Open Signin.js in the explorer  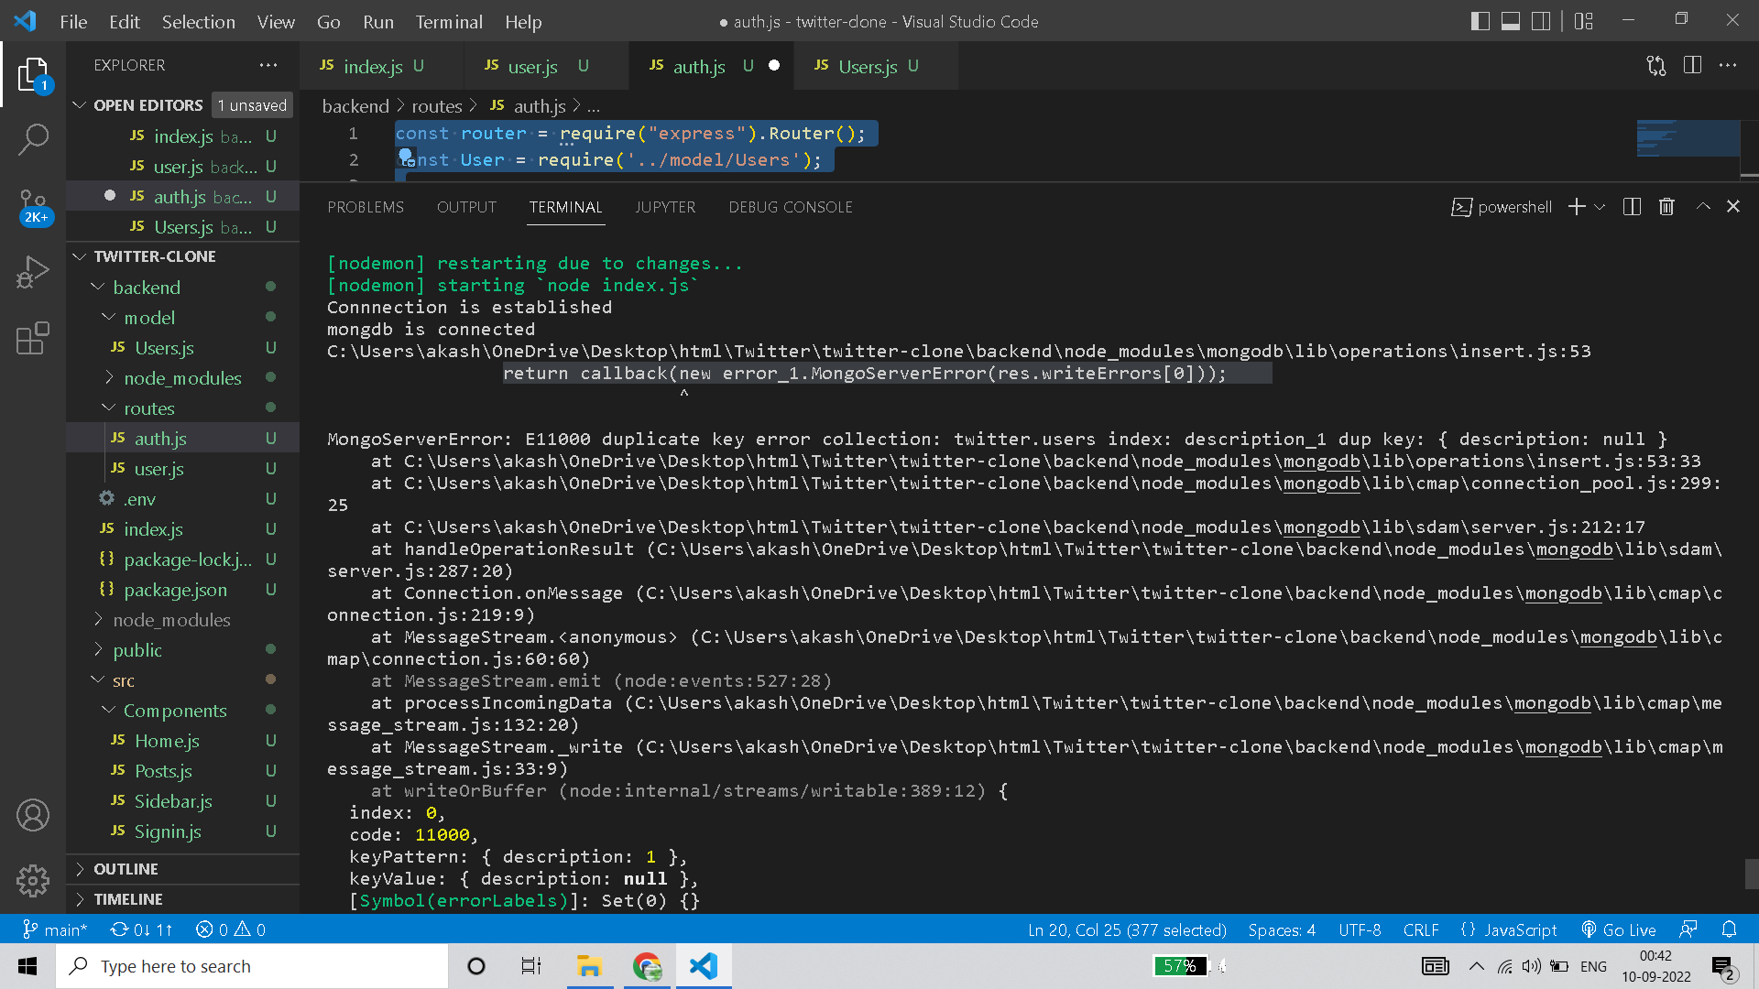click(183, 831)
